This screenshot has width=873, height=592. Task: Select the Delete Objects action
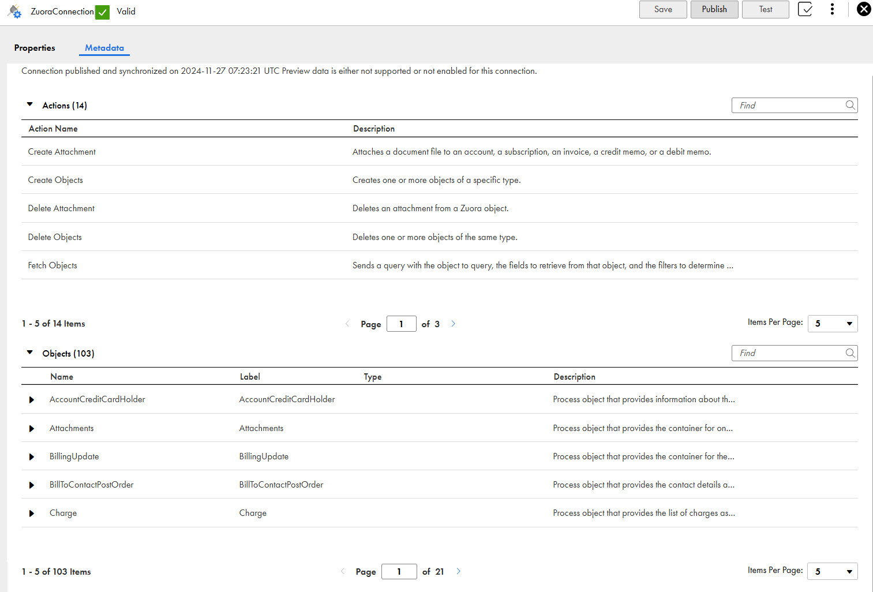55,237
